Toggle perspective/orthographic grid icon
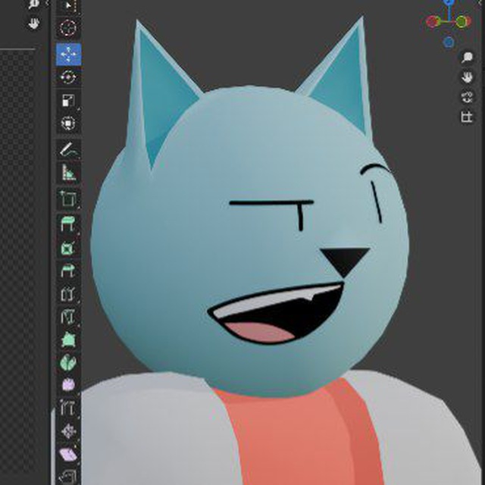 click(x=467, y=117)
